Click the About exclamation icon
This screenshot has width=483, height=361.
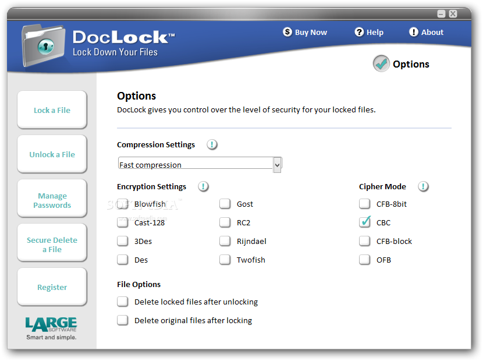(x=413, y=32)
